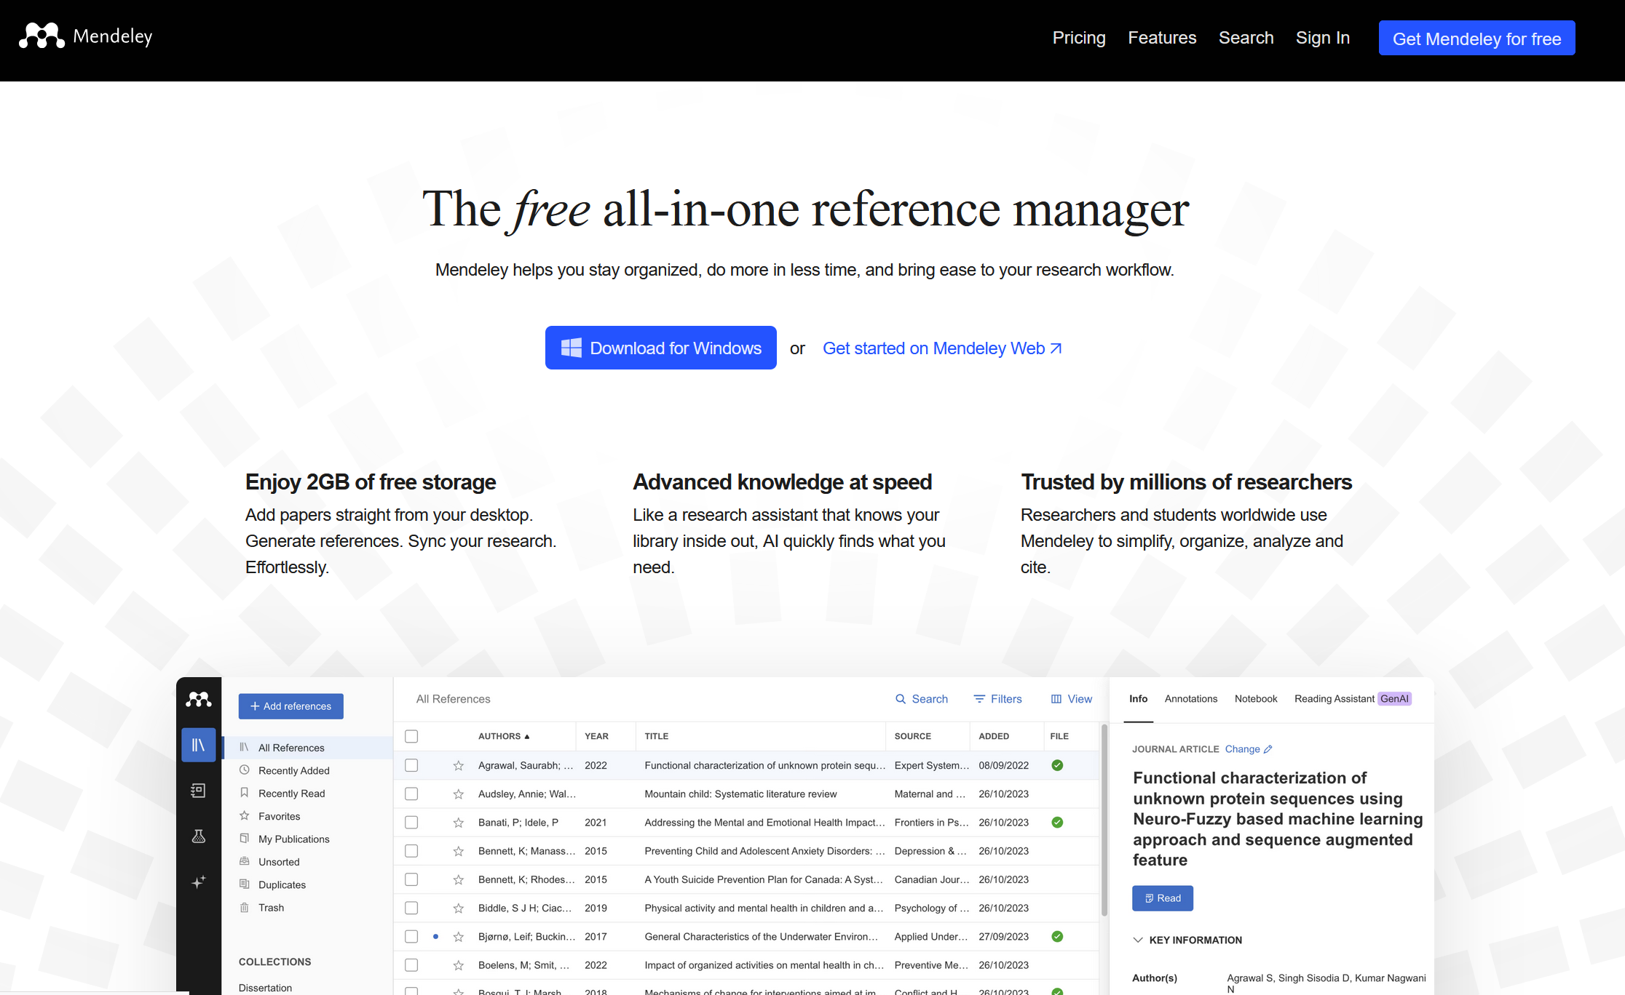Follow Get started on Mendeley Web link
Screen dimensions: 1625x995
(x=941, y=348)
